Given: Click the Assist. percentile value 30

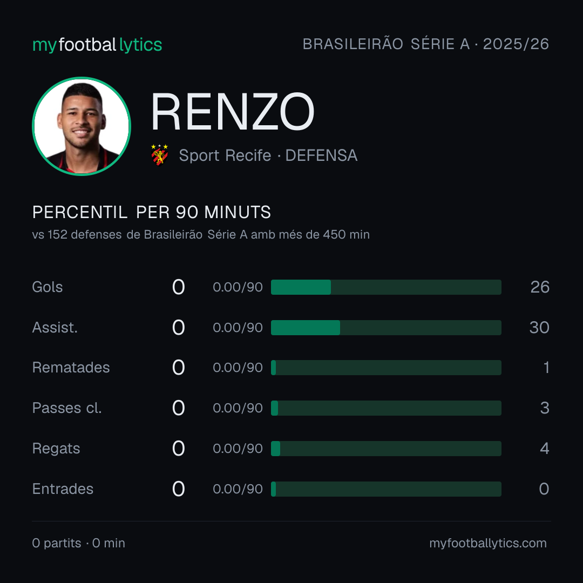Looking at the screenshot, I should pos(539,328).
